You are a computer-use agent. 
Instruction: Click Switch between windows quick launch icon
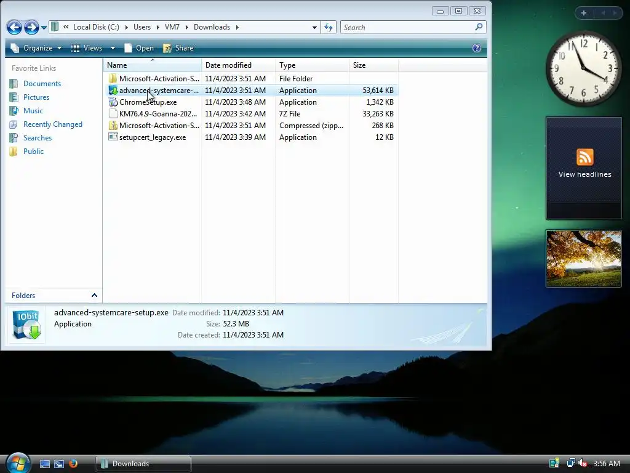click(x=58, y=464)
